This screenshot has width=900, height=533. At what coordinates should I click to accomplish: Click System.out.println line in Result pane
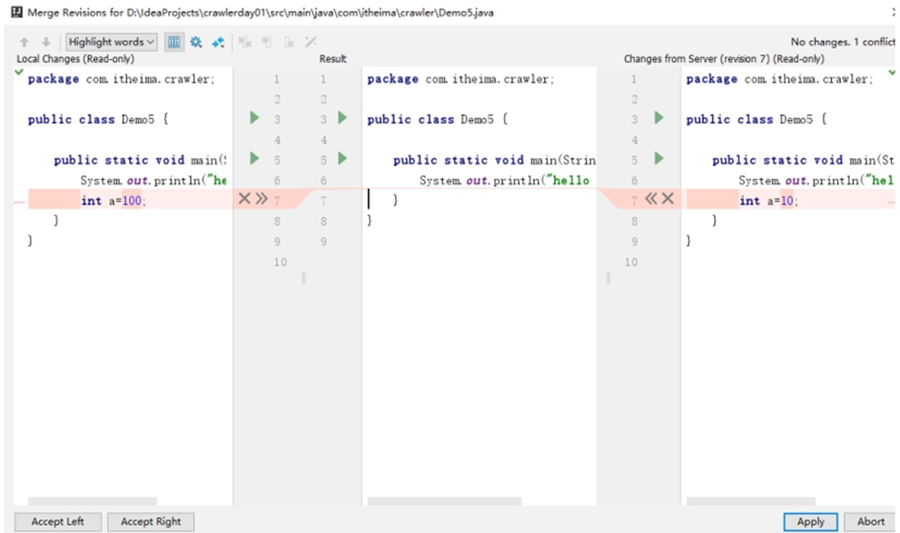coord(504,180)
